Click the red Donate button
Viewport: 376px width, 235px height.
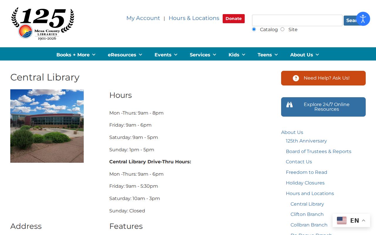pyautogui.click(x=234, y=19)
